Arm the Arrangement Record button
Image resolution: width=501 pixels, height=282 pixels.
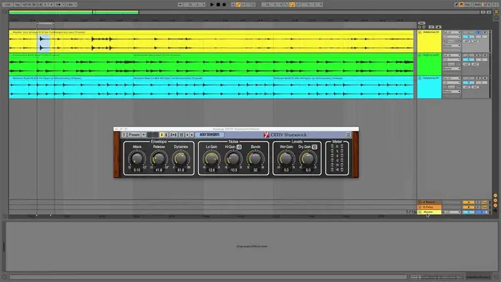(224, 4)
